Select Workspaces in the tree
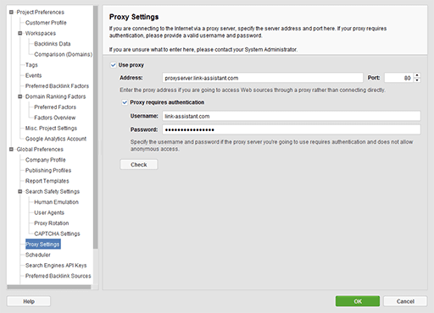Screen dimensions: 434x313 click(x=41, y=33)
